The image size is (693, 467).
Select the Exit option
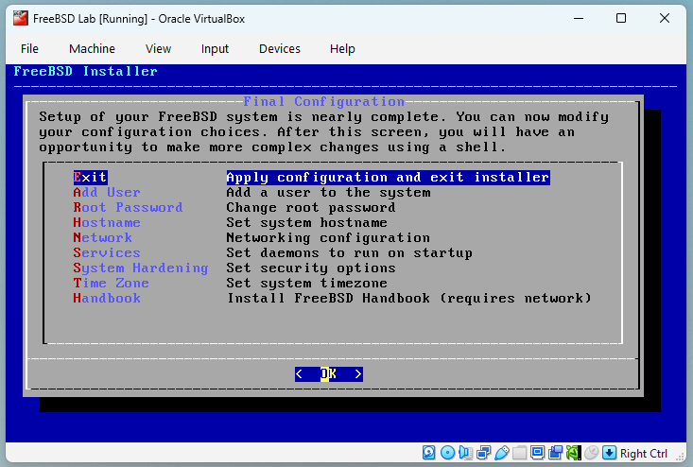pyautogui.click(x=90, y=177)
